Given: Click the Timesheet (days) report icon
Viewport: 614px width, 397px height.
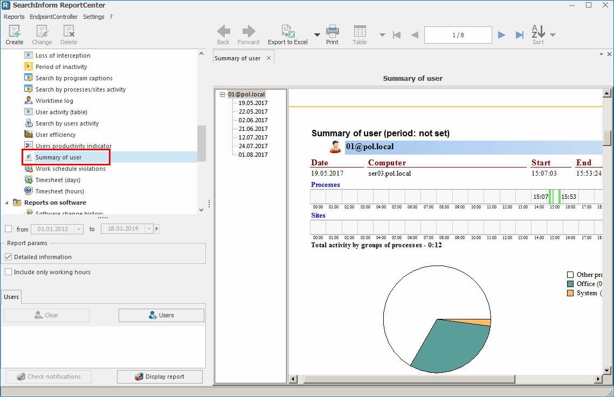Looking at the screenshot, I should click(x=29, y=180).
